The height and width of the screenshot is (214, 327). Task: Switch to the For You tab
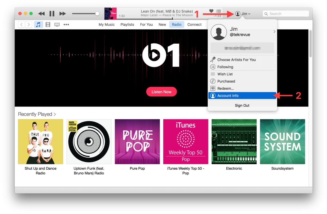[x=146, y=25]
